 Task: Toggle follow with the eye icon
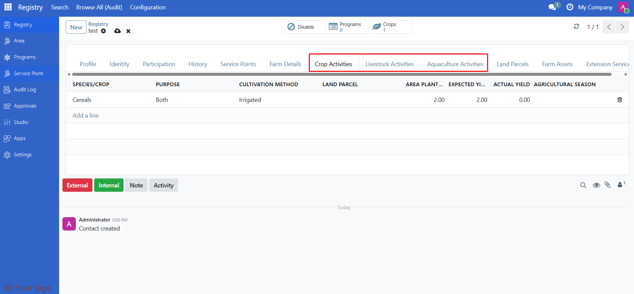click(596, 185)
